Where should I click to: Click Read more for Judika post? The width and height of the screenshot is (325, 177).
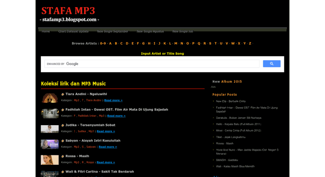[x=106, y=131]
